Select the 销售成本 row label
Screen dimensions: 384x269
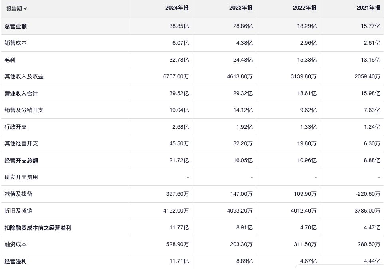click(16, 43)
